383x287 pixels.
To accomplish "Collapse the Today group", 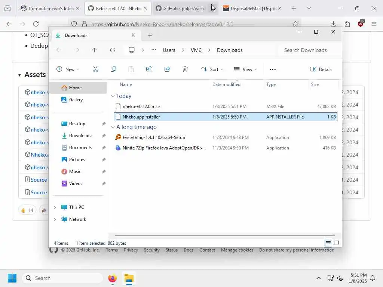I will (x=113, y=96).
